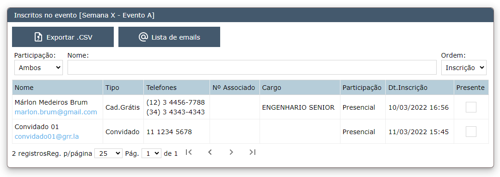The height and width of the screenshot is (177, 500).
Task: Click the Exportar .CSV button
Action: (x=63, y=37)
